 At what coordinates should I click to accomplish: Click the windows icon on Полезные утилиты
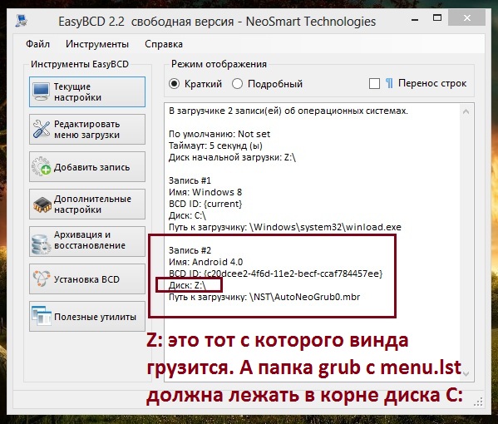click(42, 316)
